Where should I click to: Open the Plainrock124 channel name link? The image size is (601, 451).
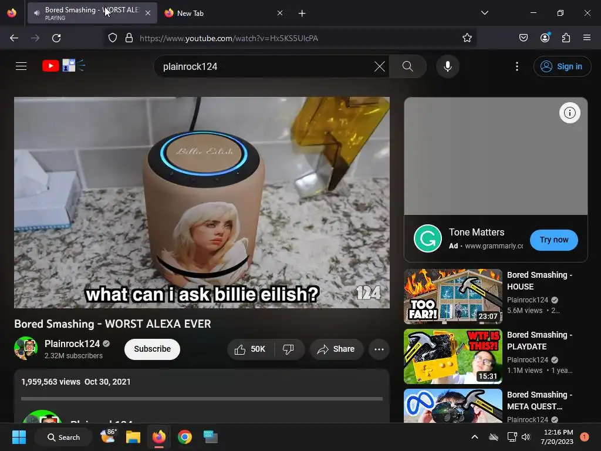tap(72, 344)
